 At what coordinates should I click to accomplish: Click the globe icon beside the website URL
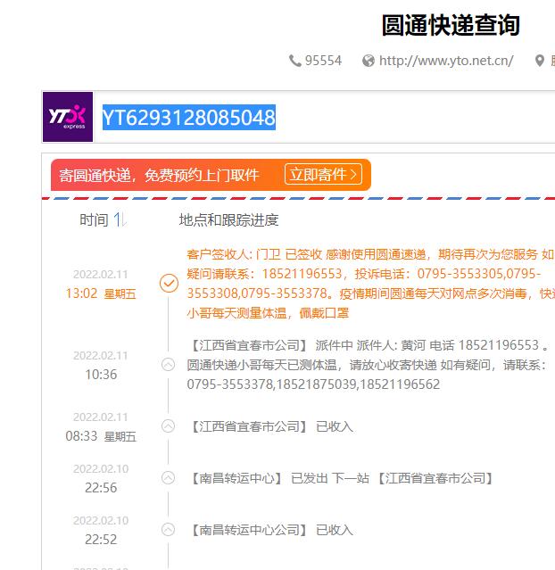[368, 61]
